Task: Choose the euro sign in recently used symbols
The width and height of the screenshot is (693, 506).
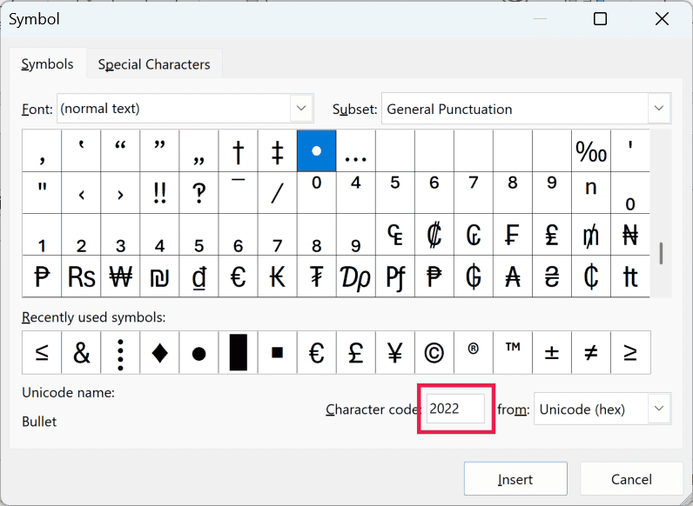Action: [316, 352]
